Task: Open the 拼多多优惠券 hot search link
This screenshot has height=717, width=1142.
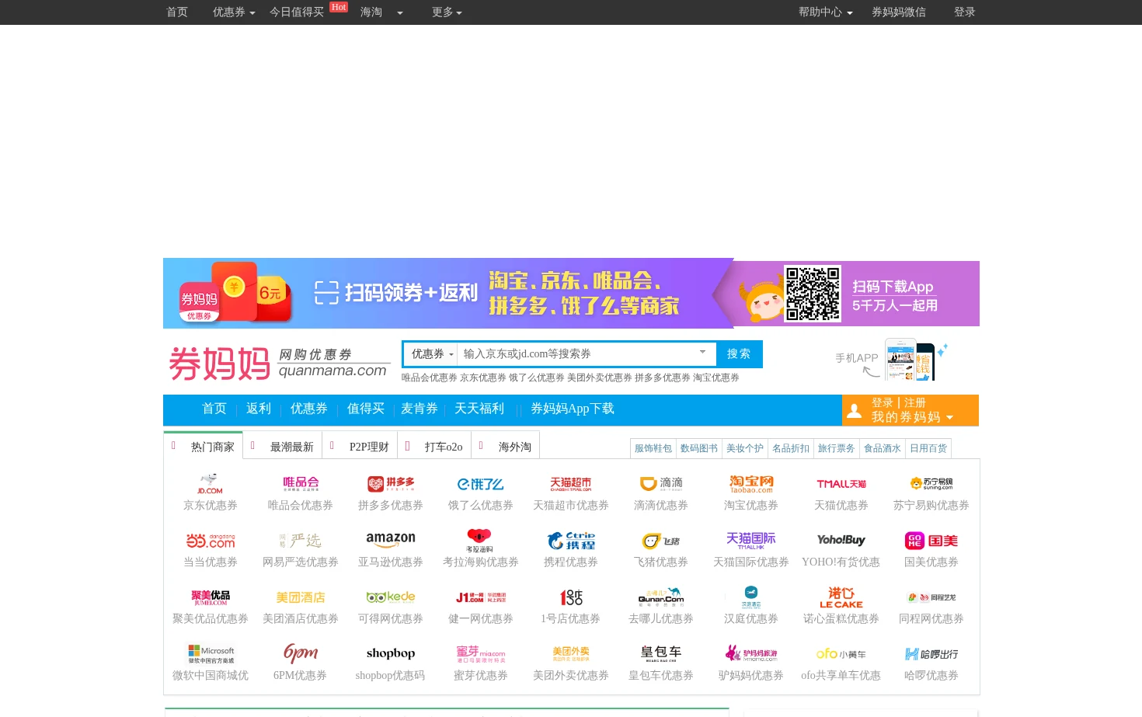Action: [663, 378]
